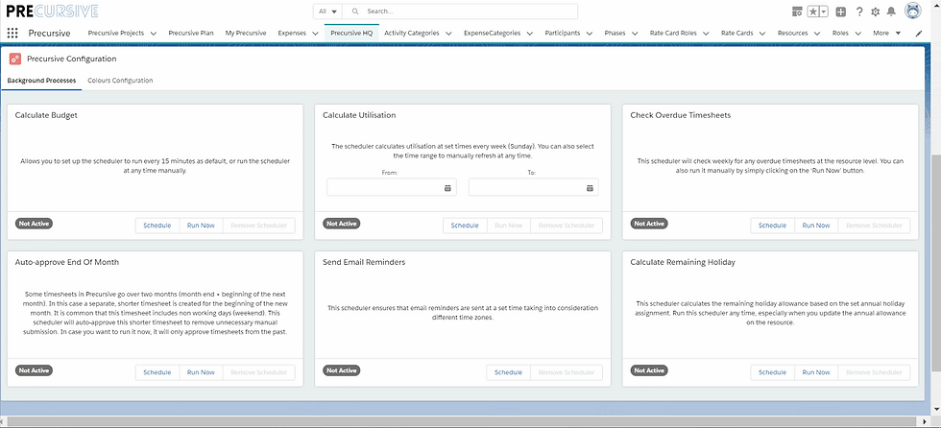Schedule Calculate Remaining Holiday process
941x428 pixels.
772,372
